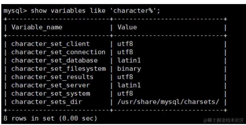This screenshot has width=246, height=125.
Task: Click the latin1 value for character_set_database
Action: [129, 60]
